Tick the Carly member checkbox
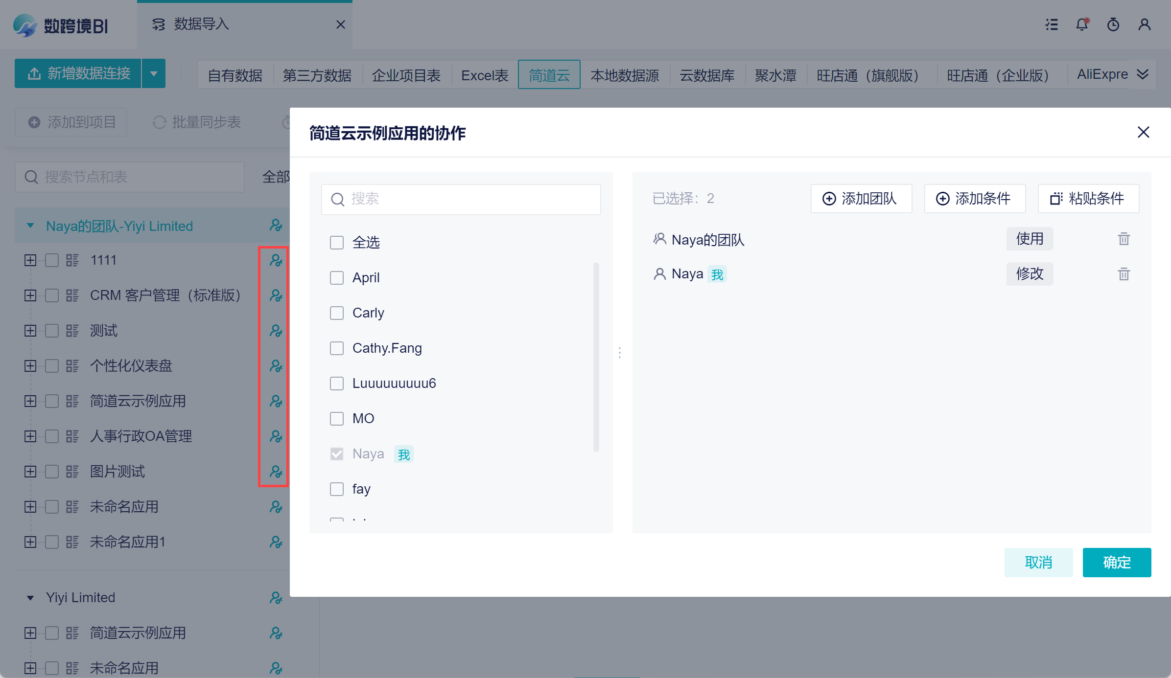The image size is (1171, 678). 337,313
